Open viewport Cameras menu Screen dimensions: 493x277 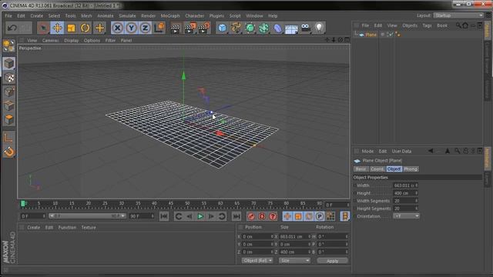(x=50, y=41)
